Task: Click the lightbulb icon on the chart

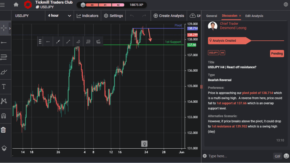Action: (145, 144)
